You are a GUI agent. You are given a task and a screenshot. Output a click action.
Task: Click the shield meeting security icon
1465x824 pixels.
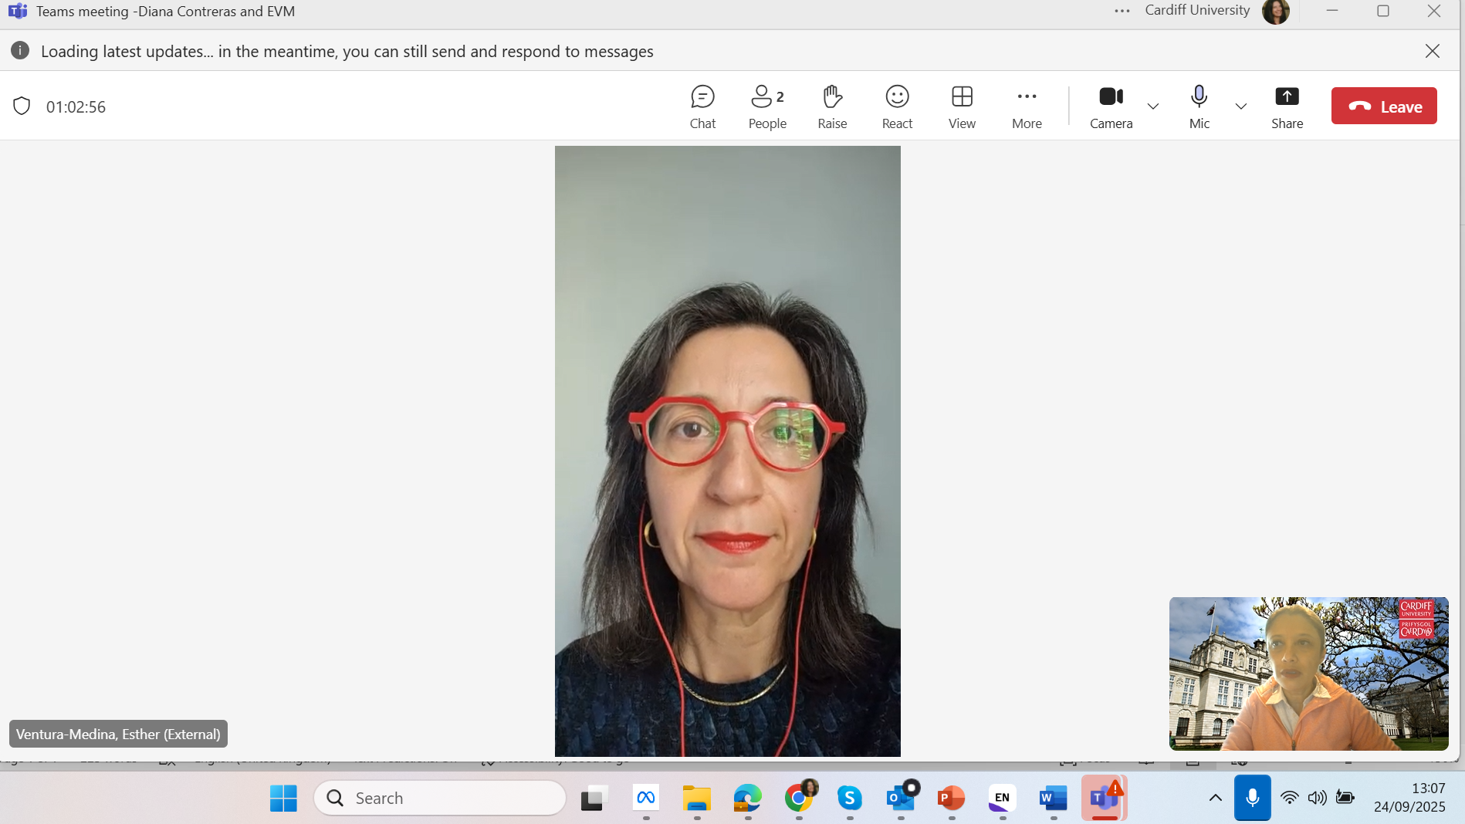click(x=22, y=106)
